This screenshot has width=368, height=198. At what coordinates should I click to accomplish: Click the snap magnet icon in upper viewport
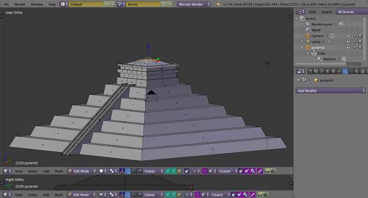(205, 171)
